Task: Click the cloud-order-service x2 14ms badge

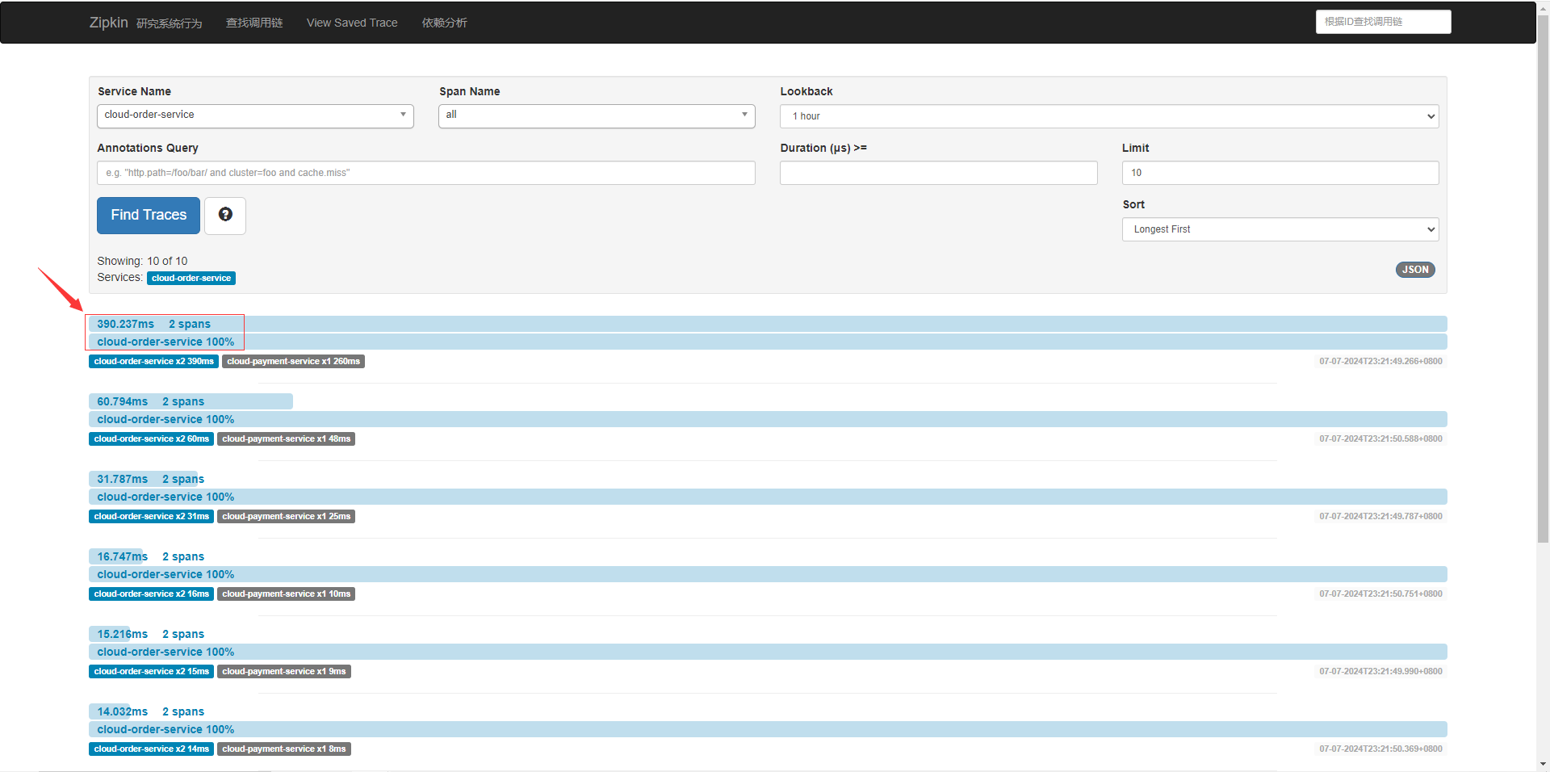Action: (x=151, y=749)
